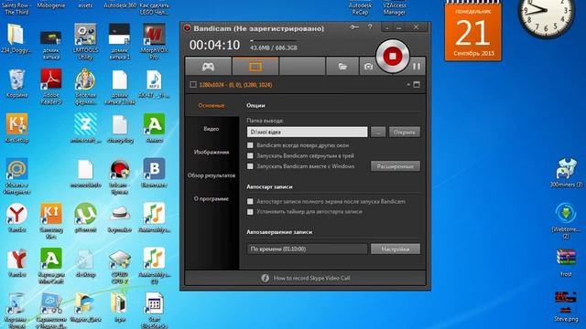Select the ВКонтакте desktop shortcut

[x=154, y=174]
